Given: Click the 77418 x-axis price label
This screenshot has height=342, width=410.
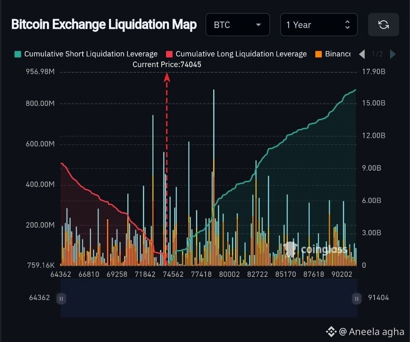Looking at the screenshot, I should point(201,274).
